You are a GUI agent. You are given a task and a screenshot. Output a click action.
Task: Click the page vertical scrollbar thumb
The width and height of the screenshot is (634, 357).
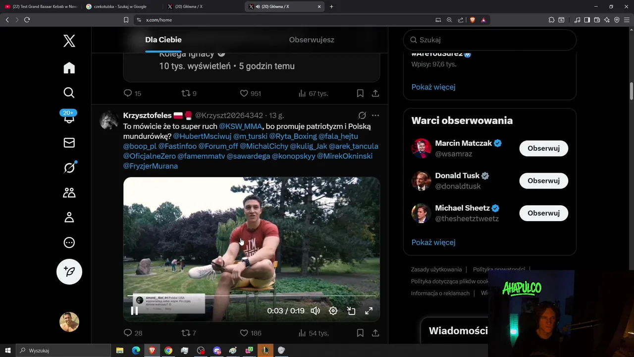632,90
